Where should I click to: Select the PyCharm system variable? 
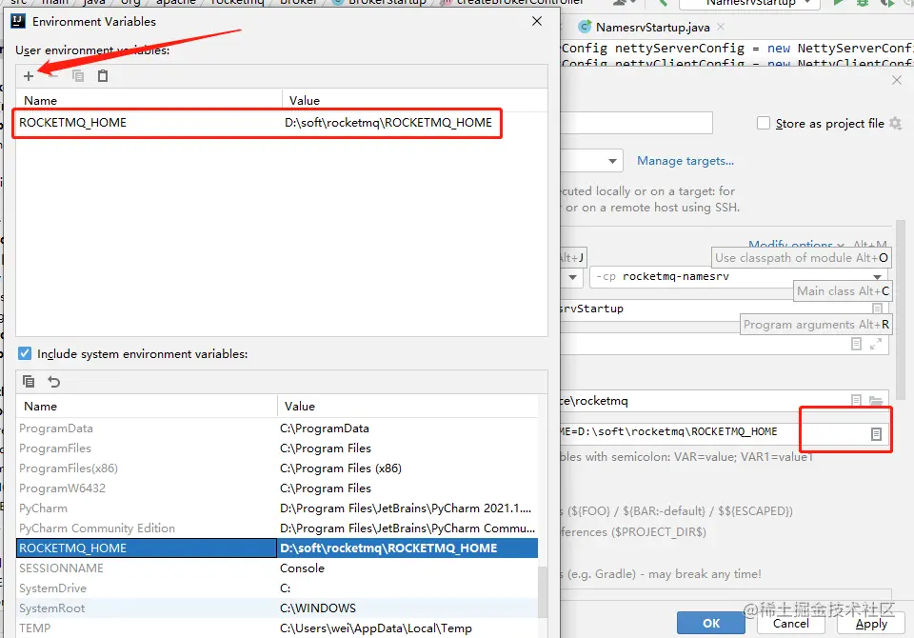tap(277, 508)
